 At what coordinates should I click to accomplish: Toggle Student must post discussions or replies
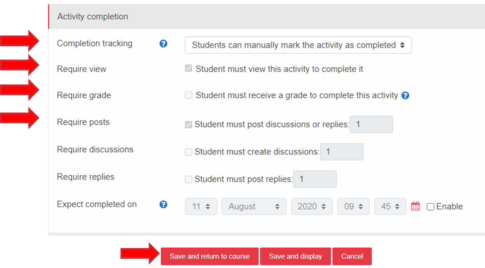pos(188,125)
